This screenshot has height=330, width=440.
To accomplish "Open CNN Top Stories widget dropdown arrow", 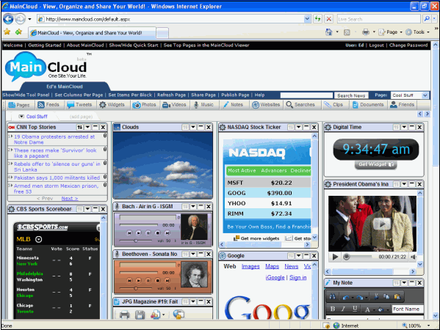I will [x=88, y=127].
